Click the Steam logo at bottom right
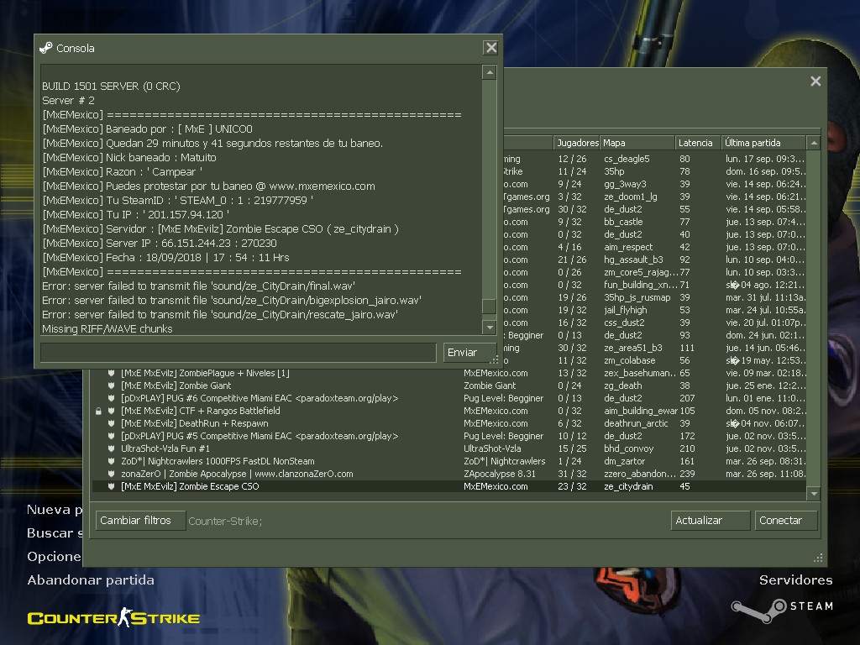The width and height of the screenshot is (860, 645). pos(782,610)
